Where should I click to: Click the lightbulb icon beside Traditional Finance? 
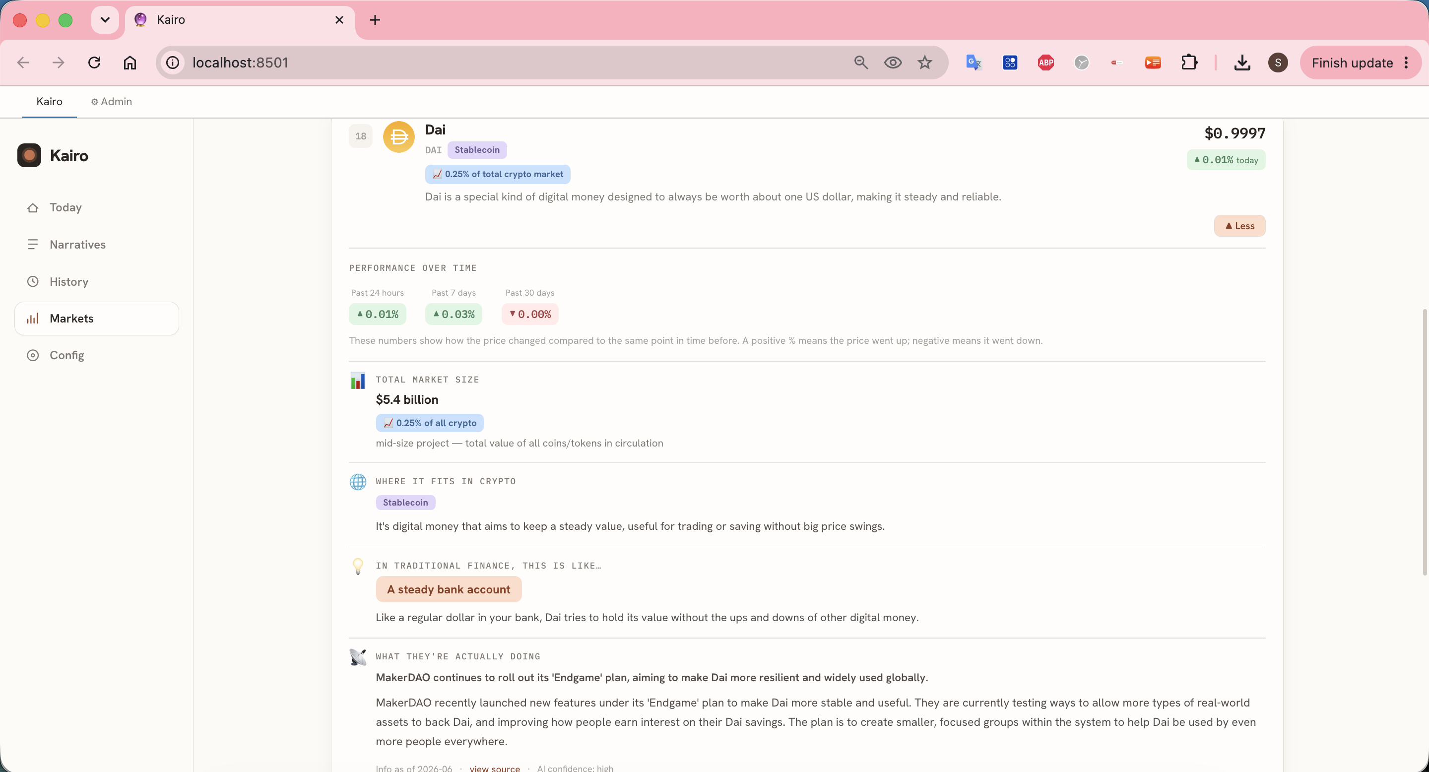click(358, 566)
